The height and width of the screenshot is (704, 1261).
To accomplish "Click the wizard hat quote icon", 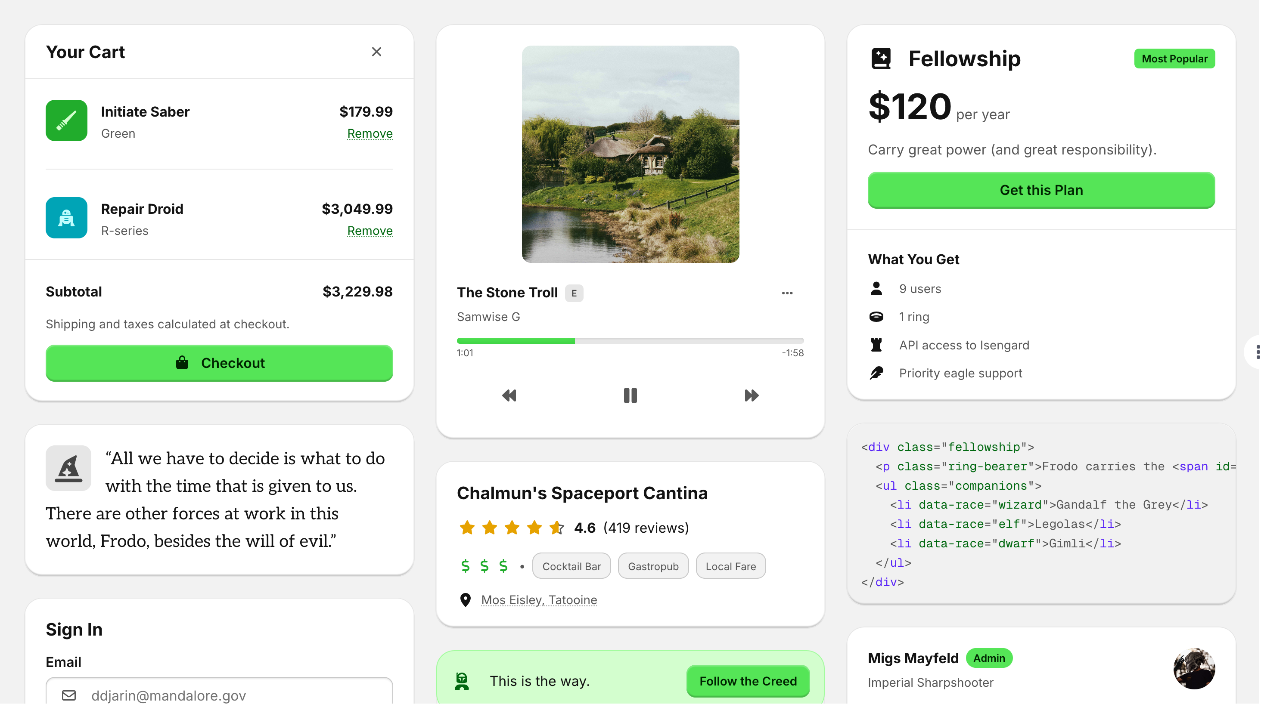I will (x=68, y=468).
